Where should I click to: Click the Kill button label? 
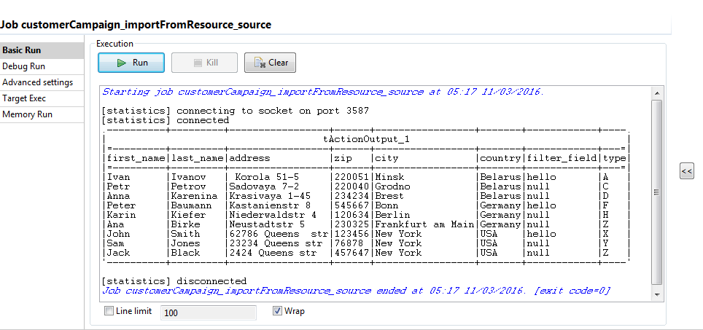212,63
